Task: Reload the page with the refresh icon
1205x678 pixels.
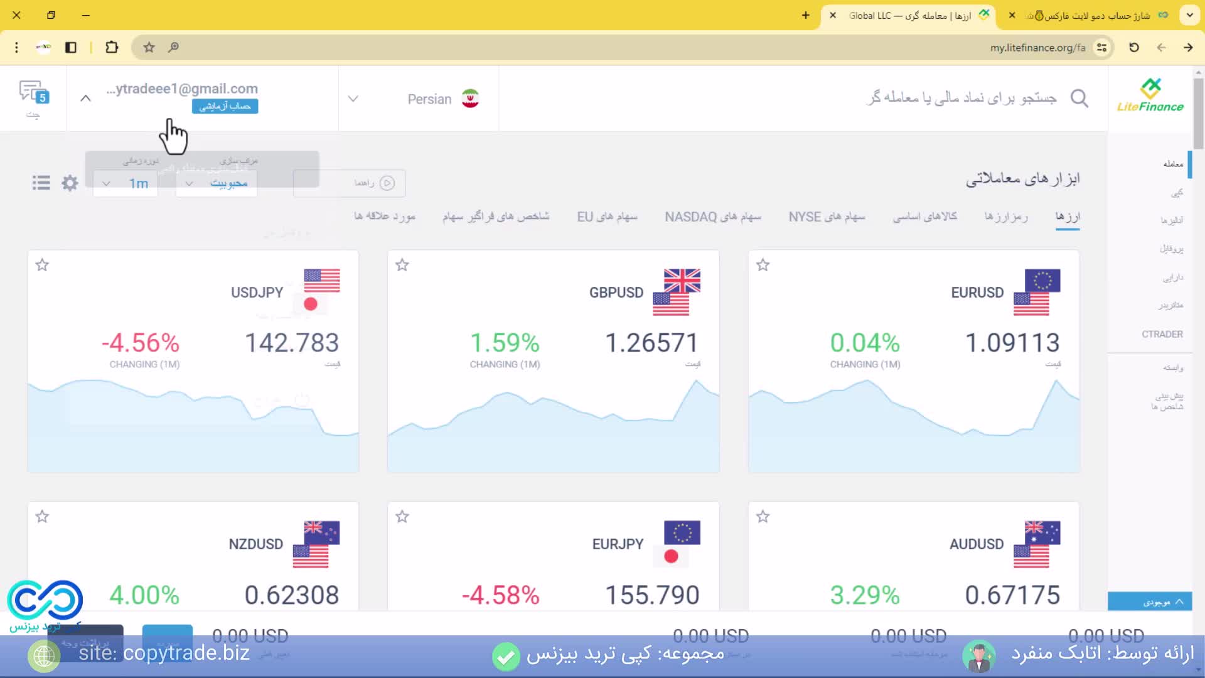Action: (x=1133, y=47)
